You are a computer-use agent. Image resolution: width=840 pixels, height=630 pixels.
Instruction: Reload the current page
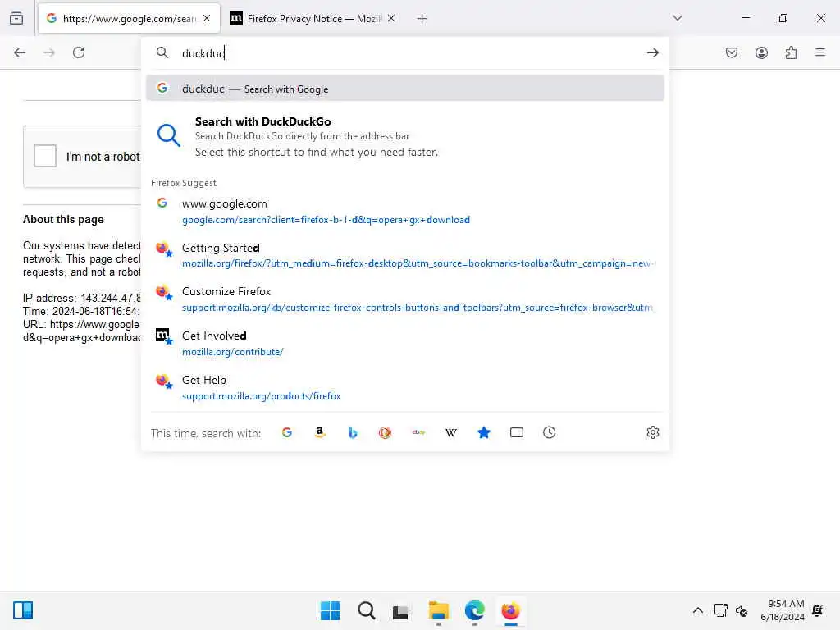(79, 52)
